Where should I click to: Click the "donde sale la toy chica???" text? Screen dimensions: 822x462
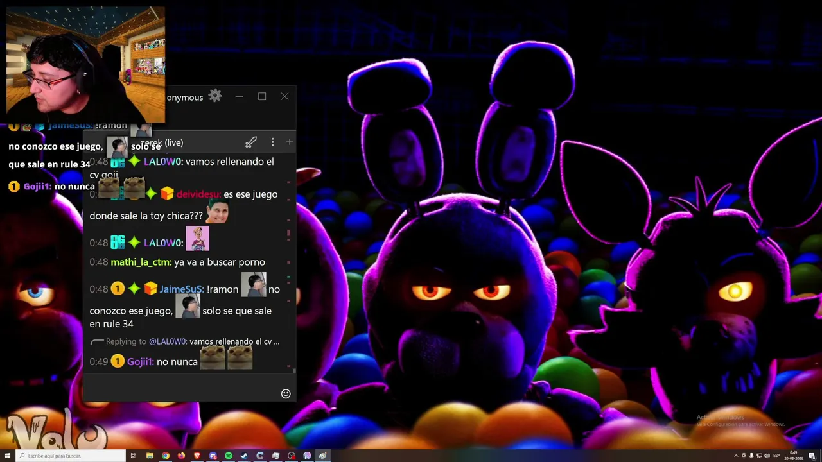tap(146, 216)
